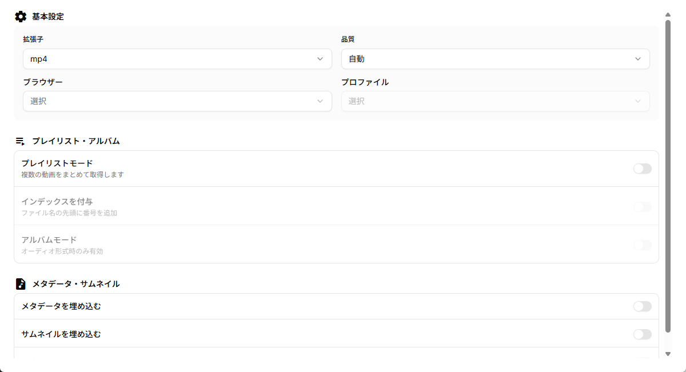Turn on メタデータを埋め込む switch

point(642,306)
